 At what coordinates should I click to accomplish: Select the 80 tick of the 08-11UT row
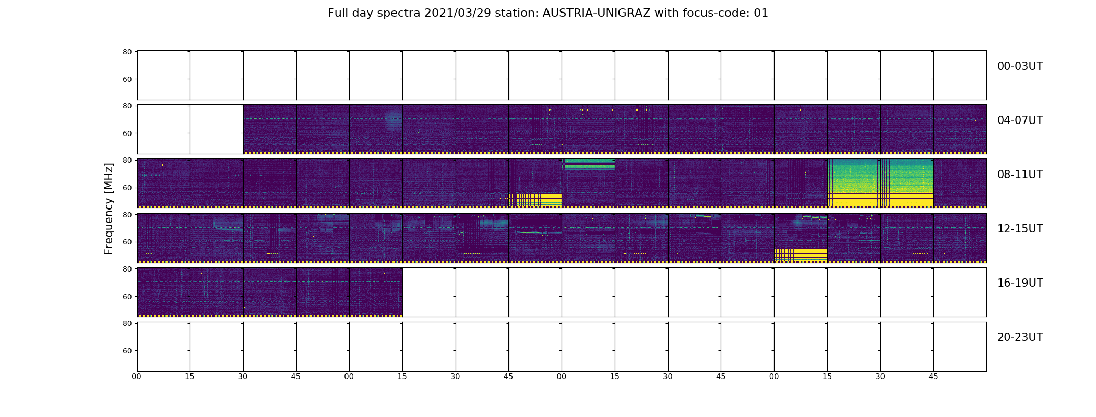click(127, 160)
